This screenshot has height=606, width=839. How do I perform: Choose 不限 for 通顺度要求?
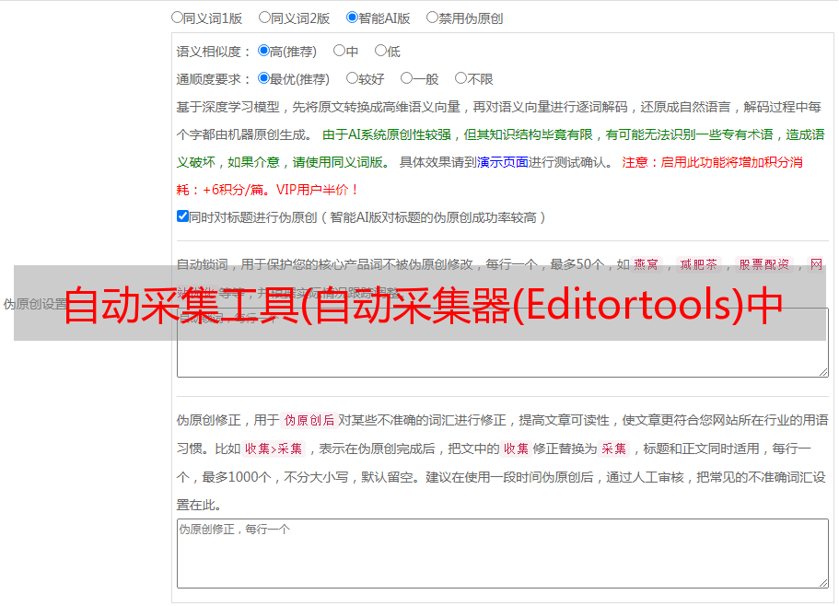point(460,79)
